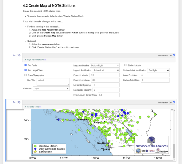
Task: Click the Inner Lat/Lon Border Ticks field
Action: click(109, 95)
